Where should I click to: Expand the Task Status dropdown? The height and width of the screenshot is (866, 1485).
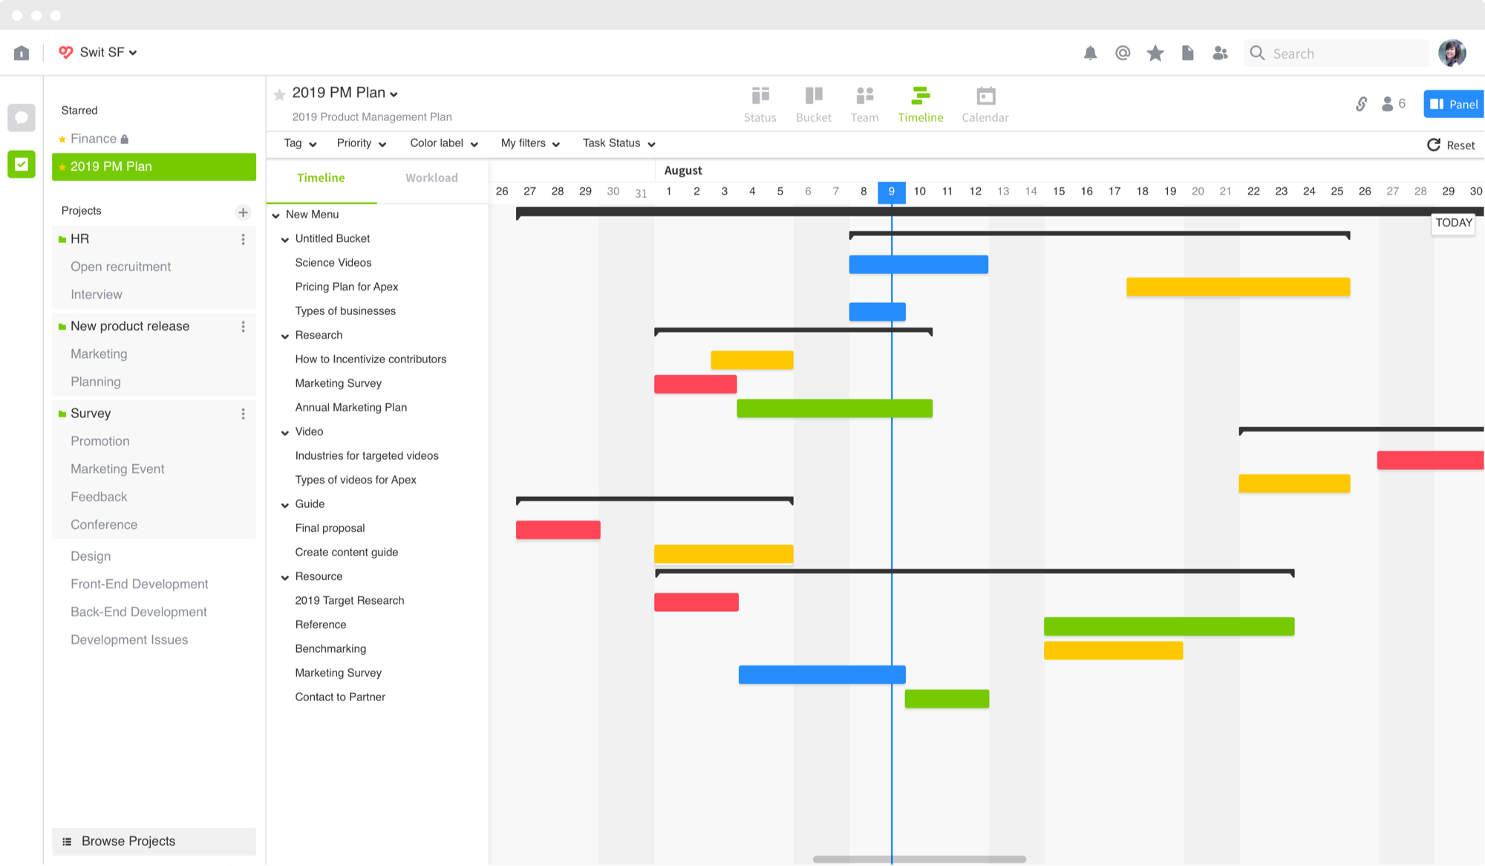click(619, 143)
